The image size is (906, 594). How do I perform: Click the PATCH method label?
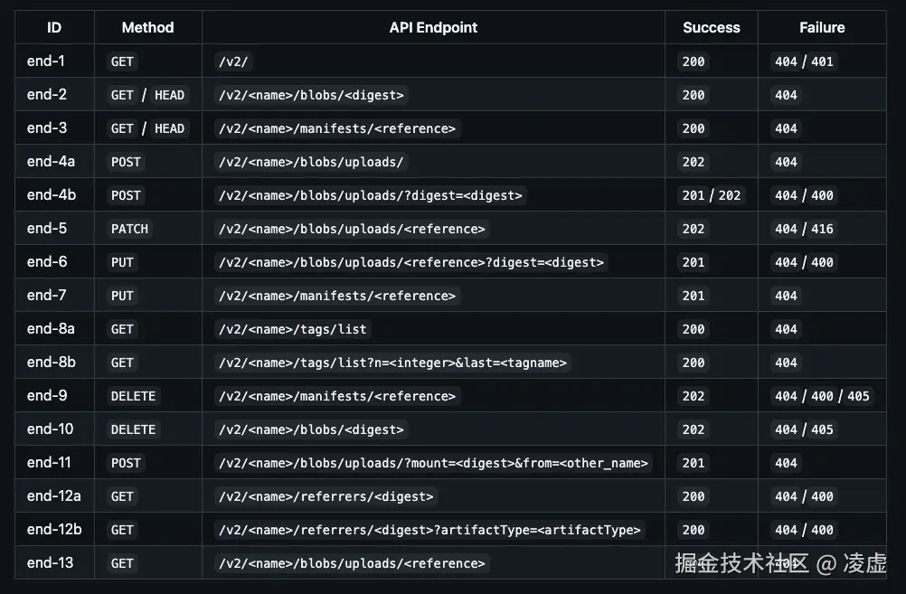(129, 229)
